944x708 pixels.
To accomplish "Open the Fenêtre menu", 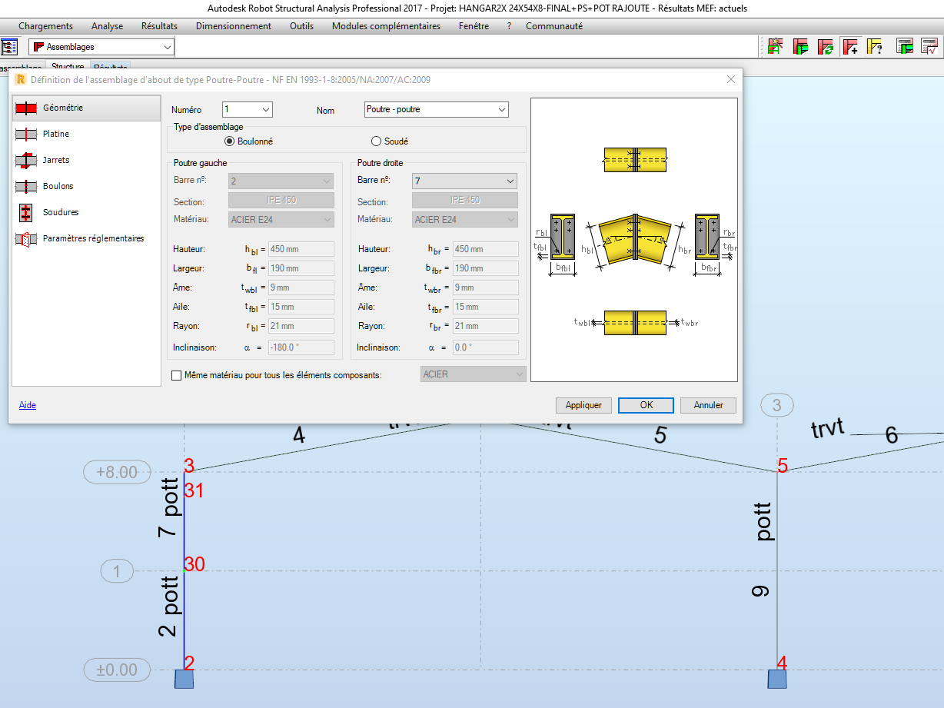I will pos(474,26).
